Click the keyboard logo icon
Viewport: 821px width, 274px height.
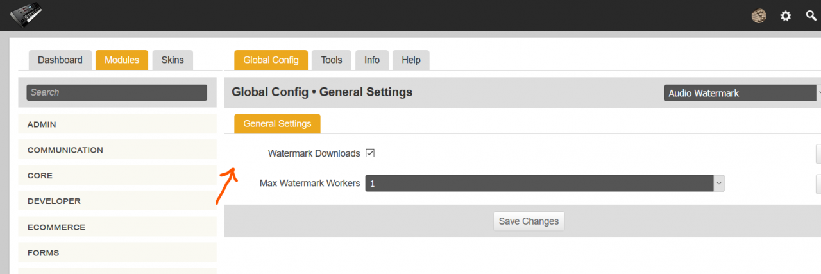click(26, 14)
